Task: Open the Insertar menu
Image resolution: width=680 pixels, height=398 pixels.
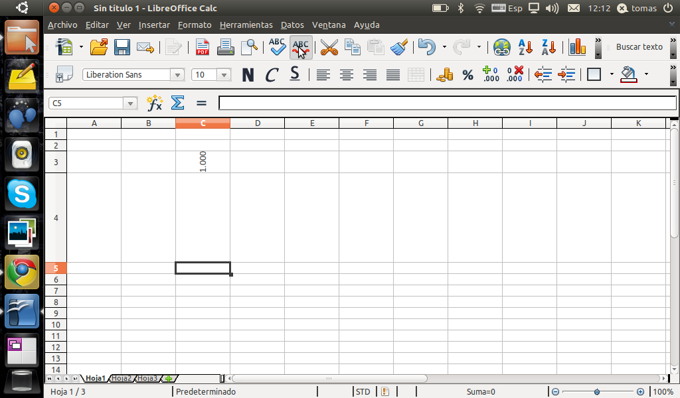Action: [x=154, y=25]
